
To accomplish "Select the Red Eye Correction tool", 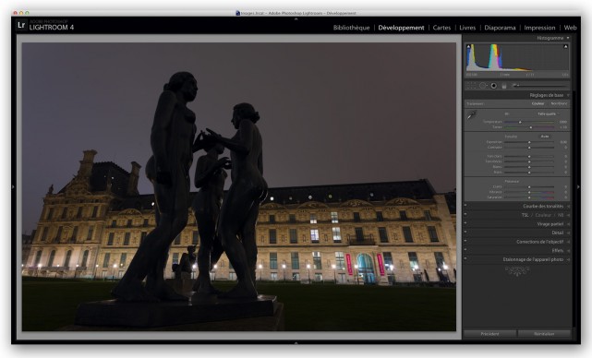I will click(x=493, y=86).
